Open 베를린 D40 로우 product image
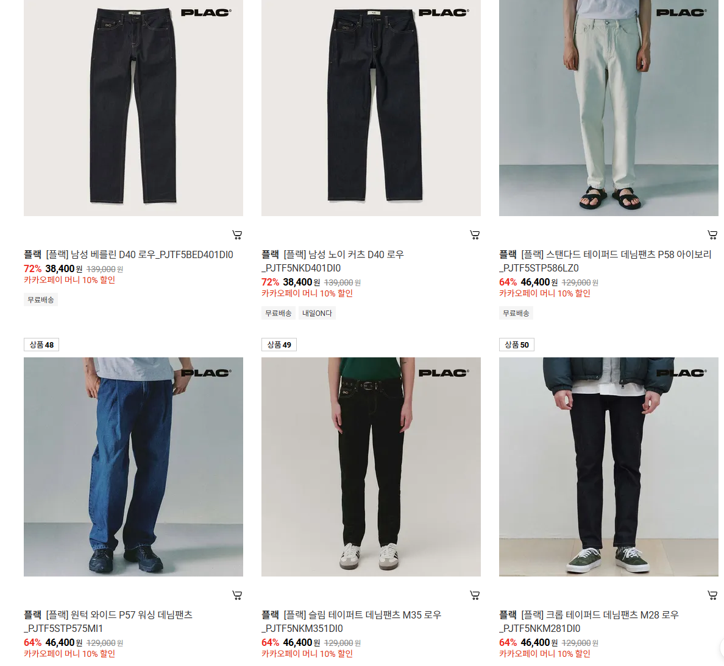Screen dimensions: 724x666 (133, 107)
